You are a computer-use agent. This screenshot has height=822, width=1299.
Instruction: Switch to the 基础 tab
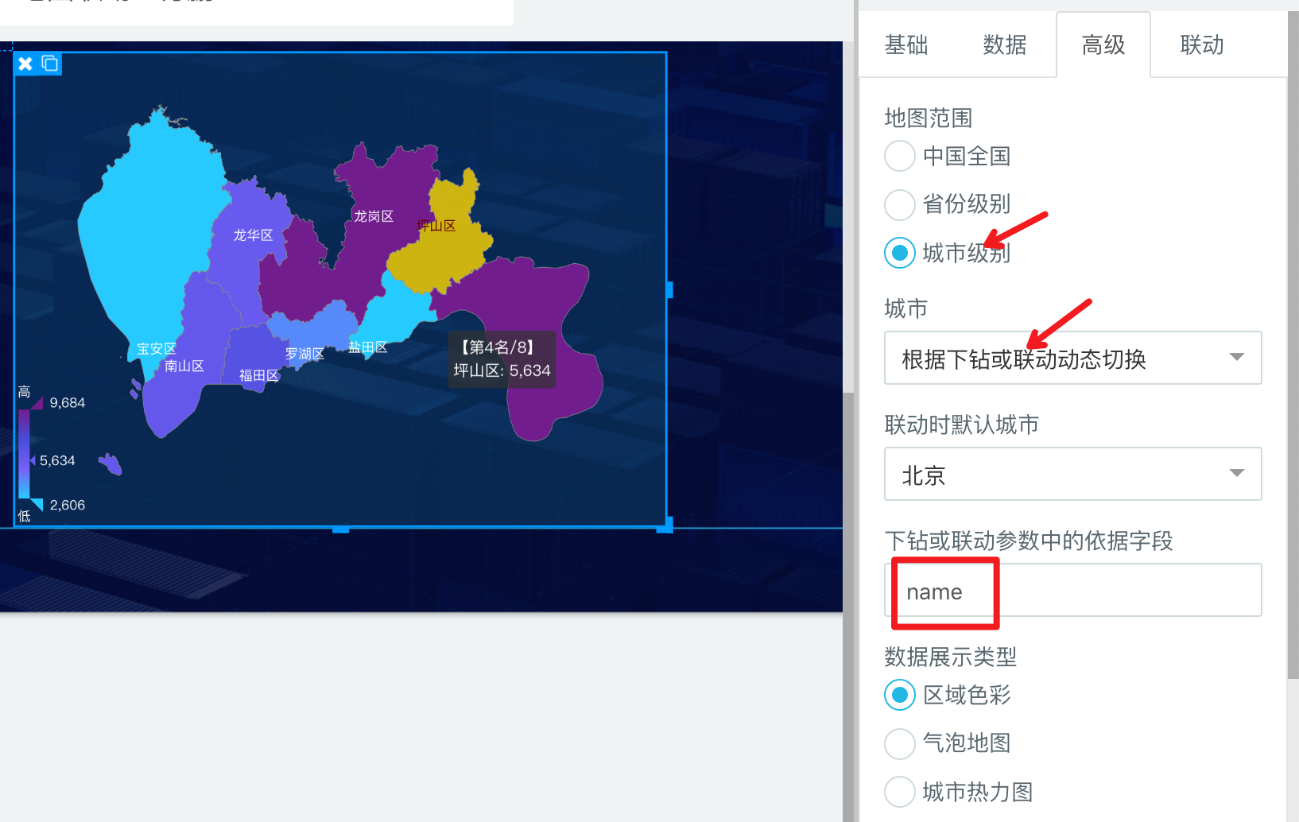point(906,45)
